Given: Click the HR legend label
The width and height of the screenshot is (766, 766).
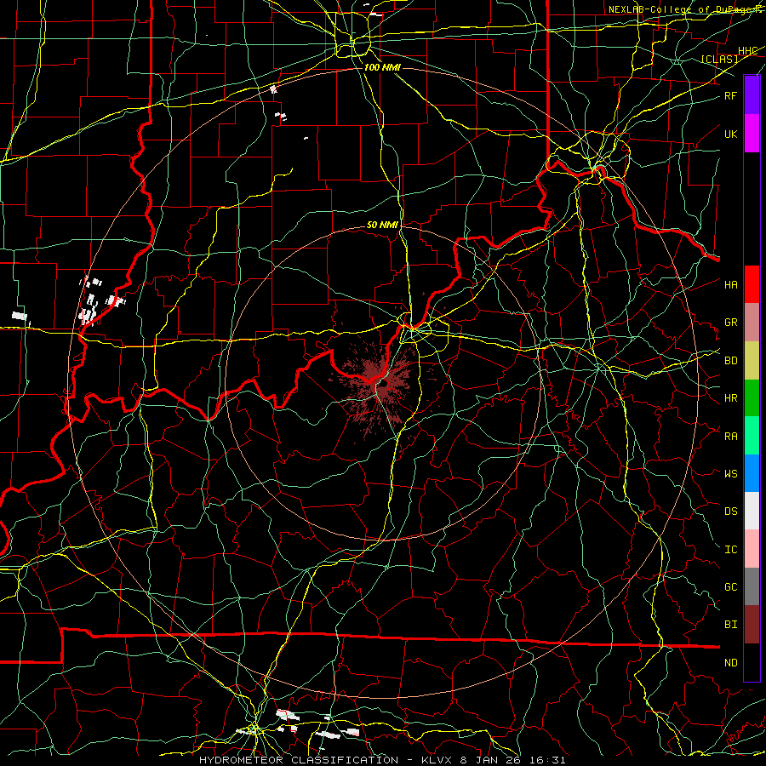Looking at the screenshot, I should [731, 398].
